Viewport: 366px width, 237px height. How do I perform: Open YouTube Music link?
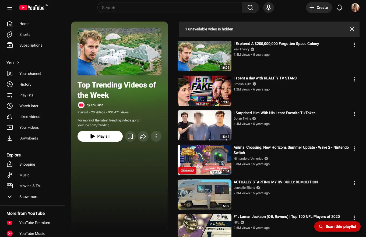[x=32, y=233]
